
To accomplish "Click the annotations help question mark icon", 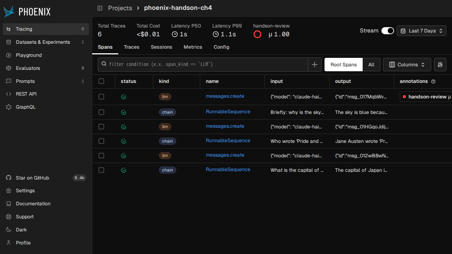I will tap(433, 81).
